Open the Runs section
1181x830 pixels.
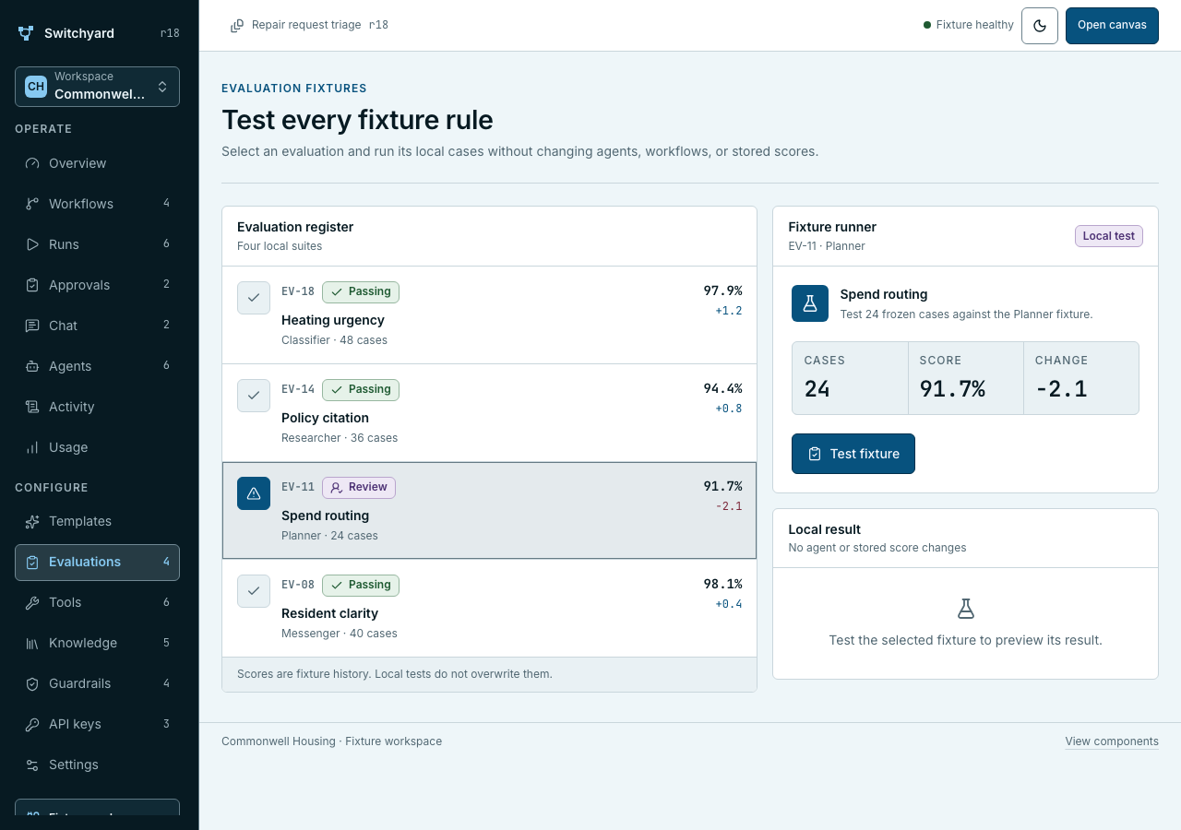[x=97, y=244]
